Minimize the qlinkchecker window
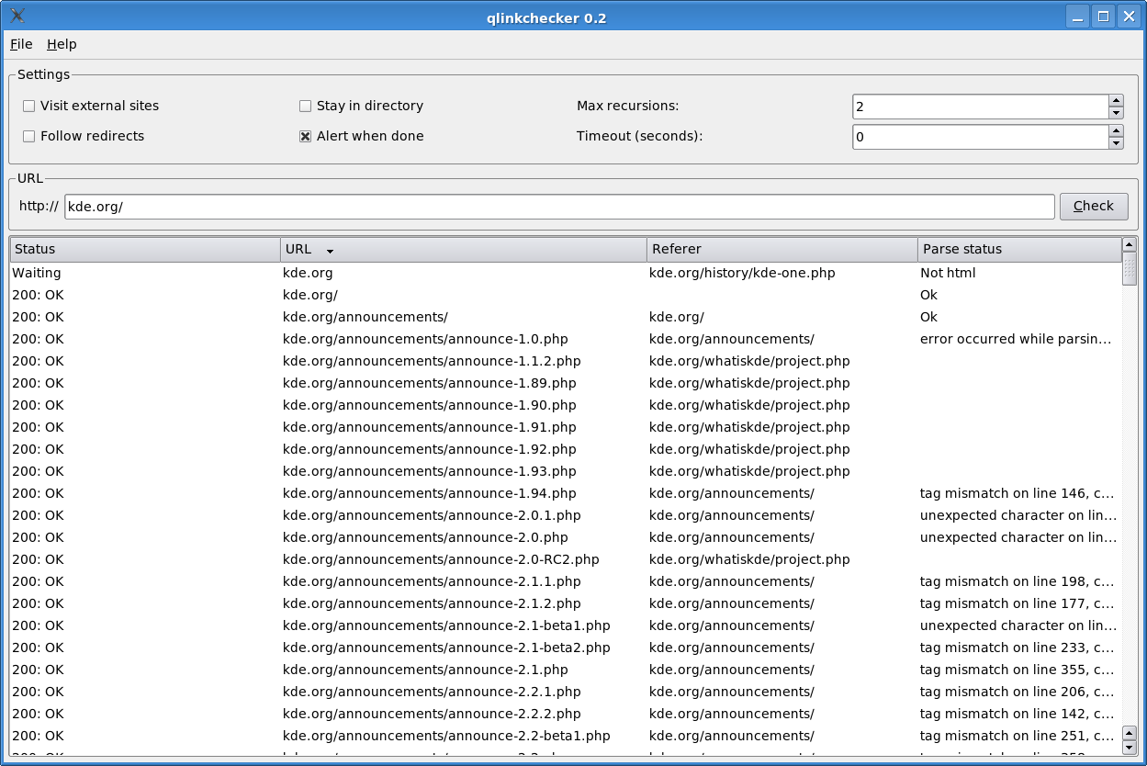Image resolution: width=1147 pixels, height=766 pixels. coord(1077,17)
